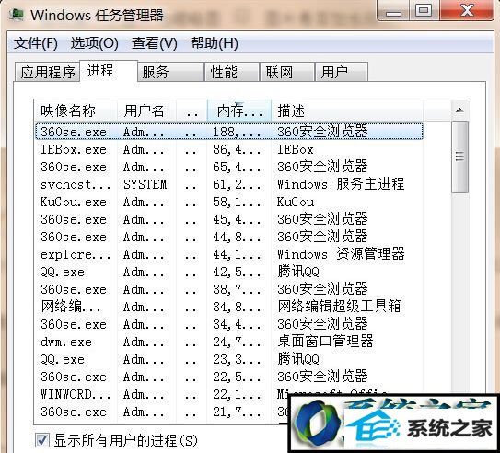Open the 帮助(H) menu
Screen dimensions: 500x453
point(215,43)
